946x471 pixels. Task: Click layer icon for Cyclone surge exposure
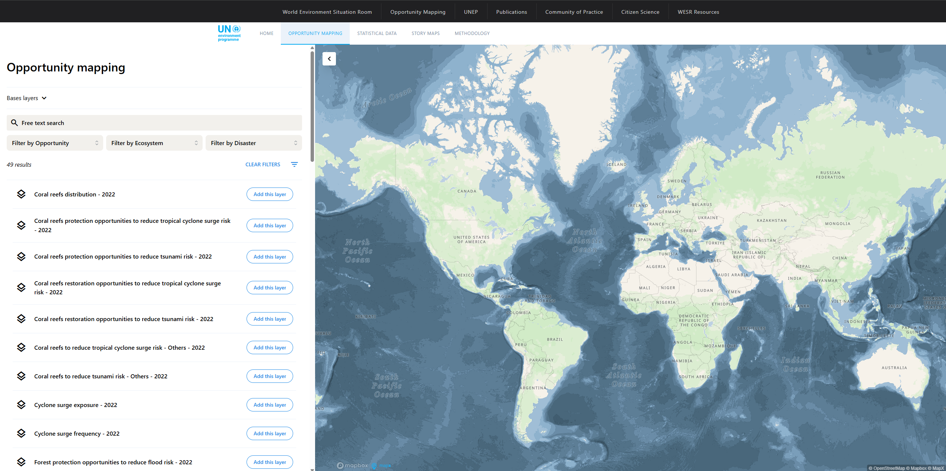pos(21,405)
